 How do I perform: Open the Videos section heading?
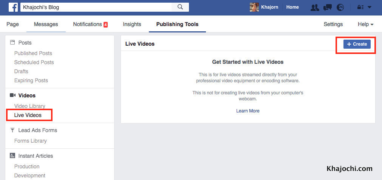(x=27, y=95)
